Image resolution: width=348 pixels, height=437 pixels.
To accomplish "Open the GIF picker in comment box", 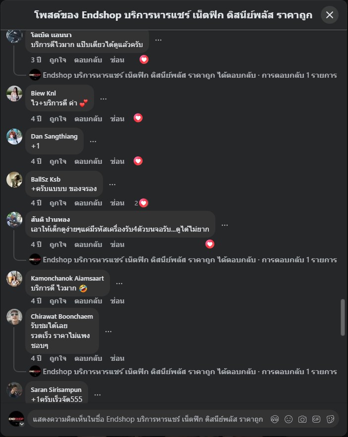I will 316,419.
